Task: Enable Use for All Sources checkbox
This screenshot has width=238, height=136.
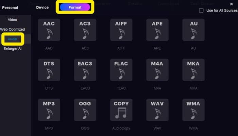Action: click(x=201, y=11)
